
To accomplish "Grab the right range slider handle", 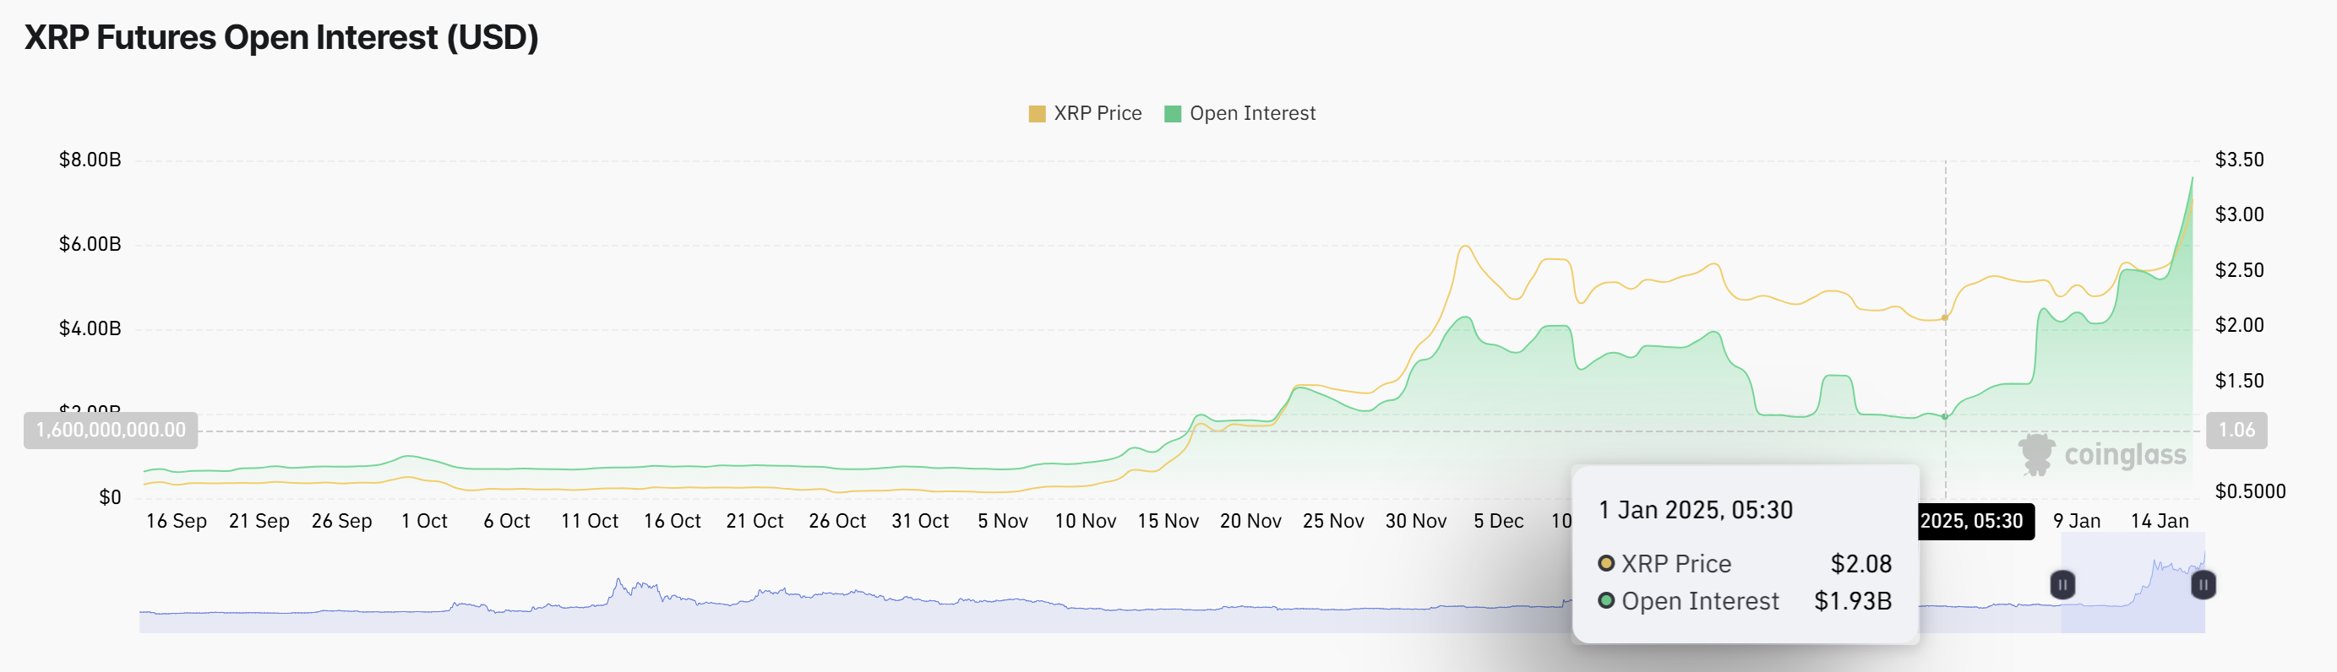I will [2203, 585].
